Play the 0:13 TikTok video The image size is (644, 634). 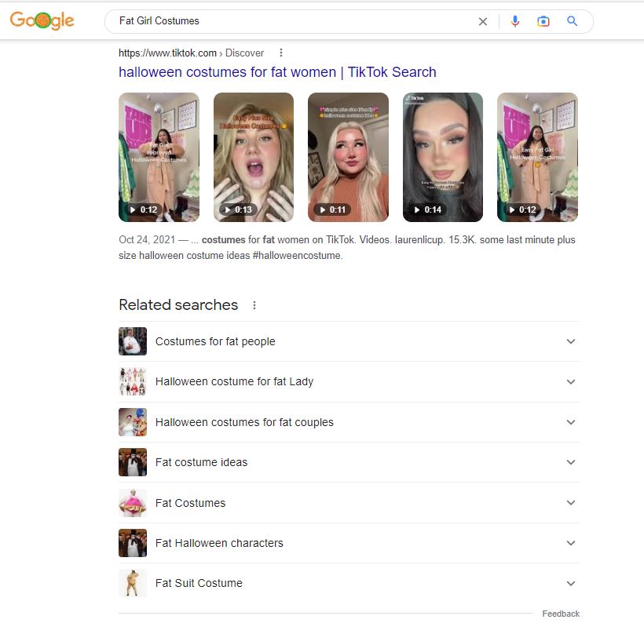click(x=254, y=157)
